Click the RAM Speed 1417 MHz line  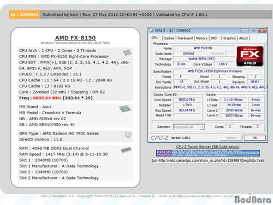tap(63, 154)
